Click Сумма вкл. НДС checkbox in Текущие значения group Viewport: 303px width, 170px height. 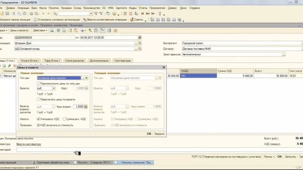tap(136, 119)
